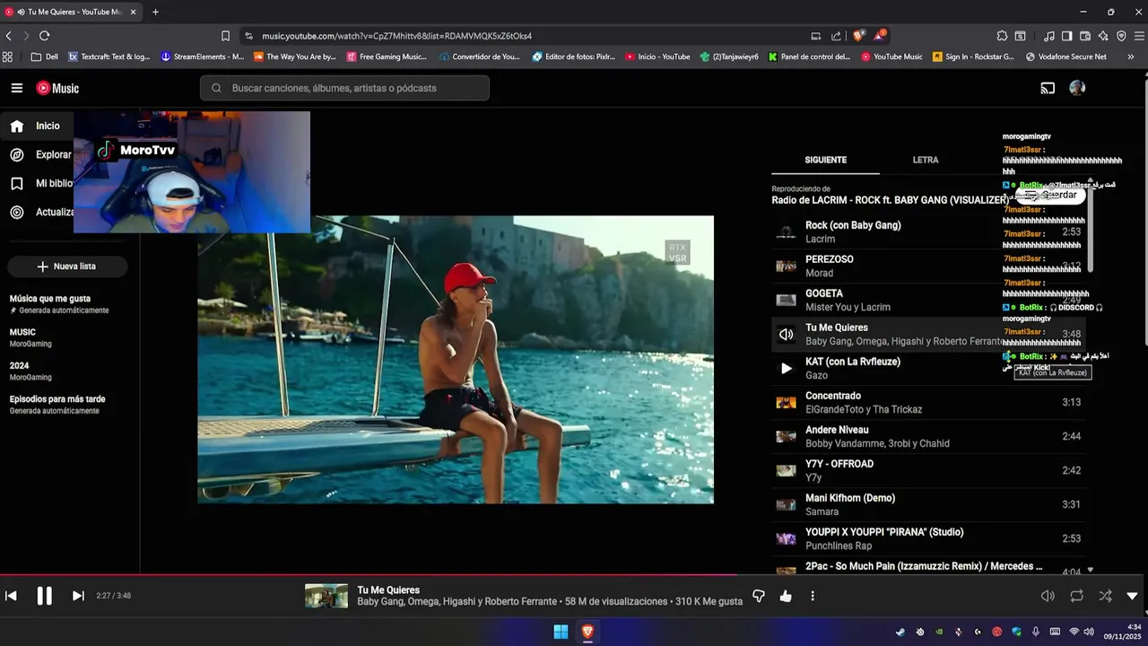Dislike the current song
The width and height of the screenshot is (1148, 646).
tap(759, 596)
